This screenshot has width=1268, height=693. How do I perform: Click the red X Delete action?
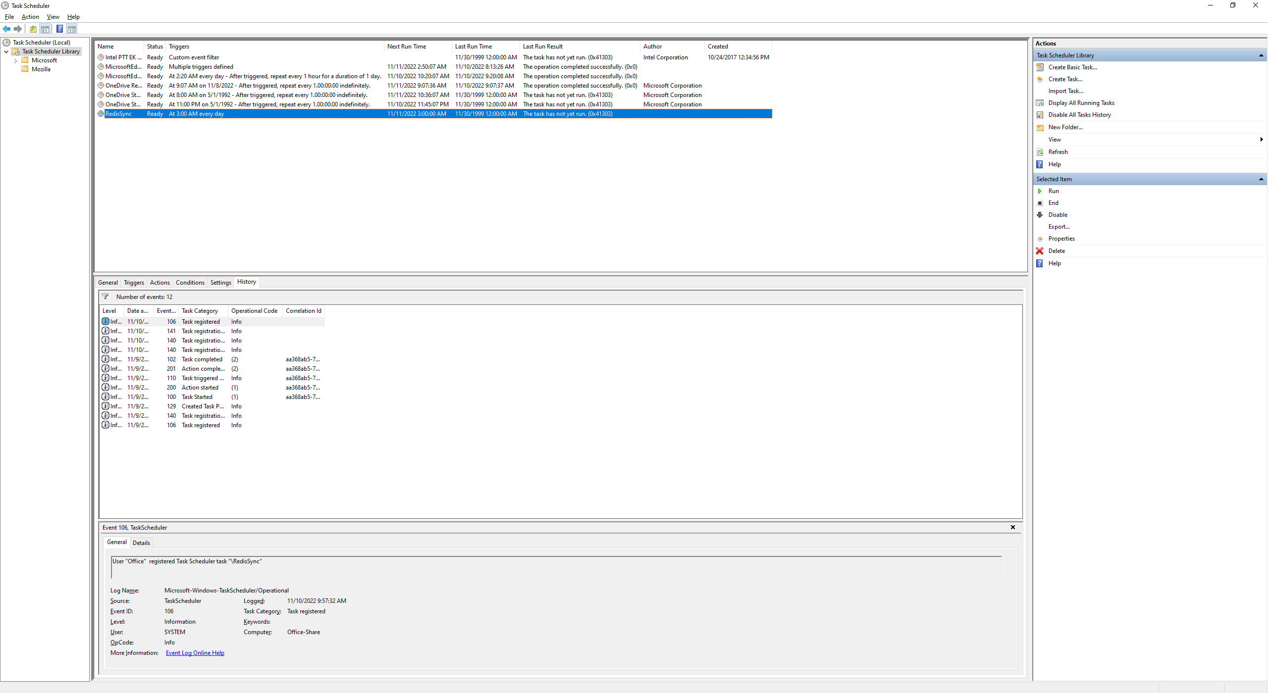[1040, 251]
